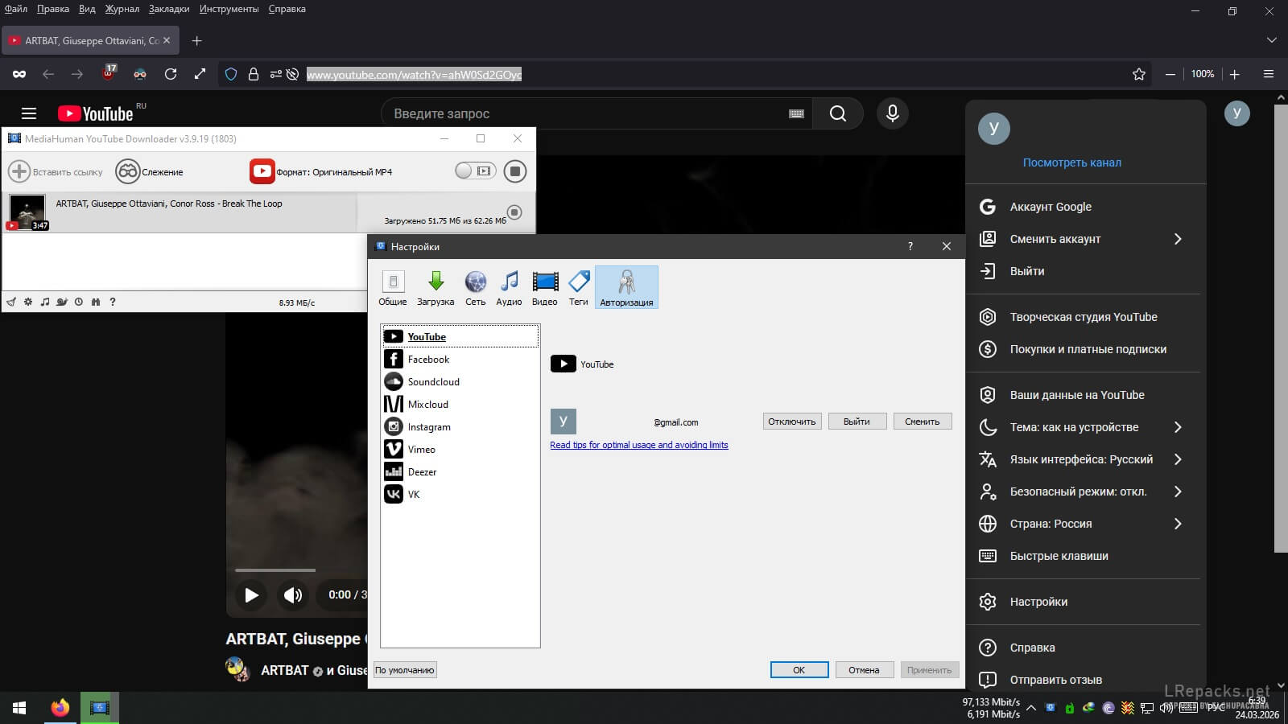Switch to the Аудио settings tab
The height and width of the screenshot is (724, 1288).
[509, 287]
